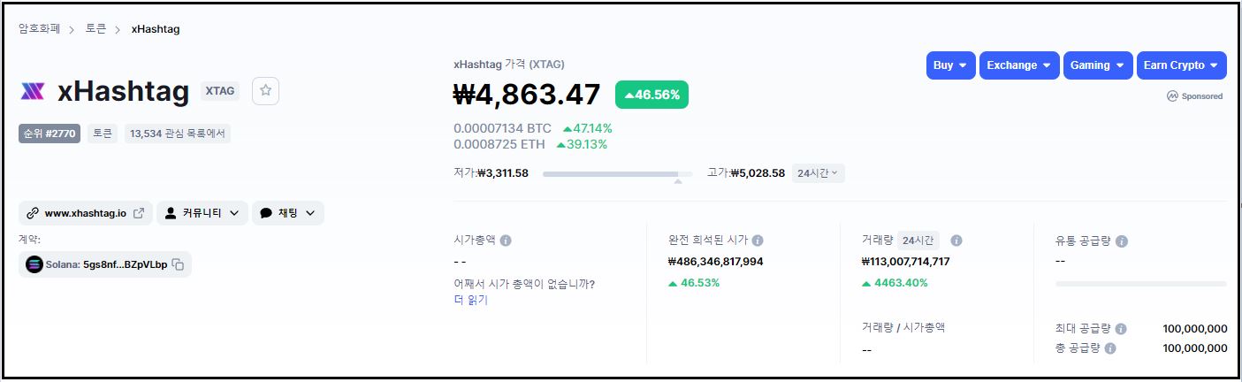Click circulating supply info icon

[x=1122, y=241]
